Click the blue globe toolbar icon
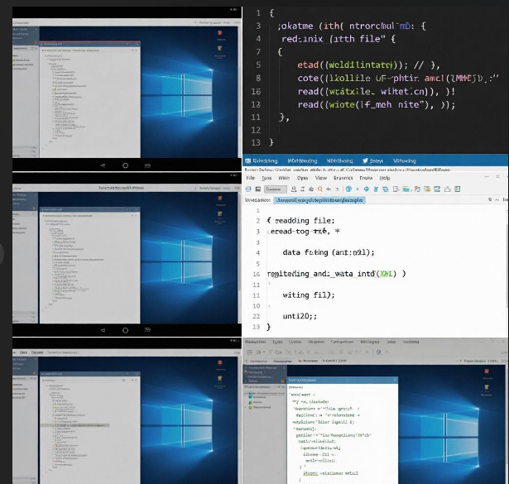This screenshot has height=484, width=509. pyautogui.click(x=348, y=189)
